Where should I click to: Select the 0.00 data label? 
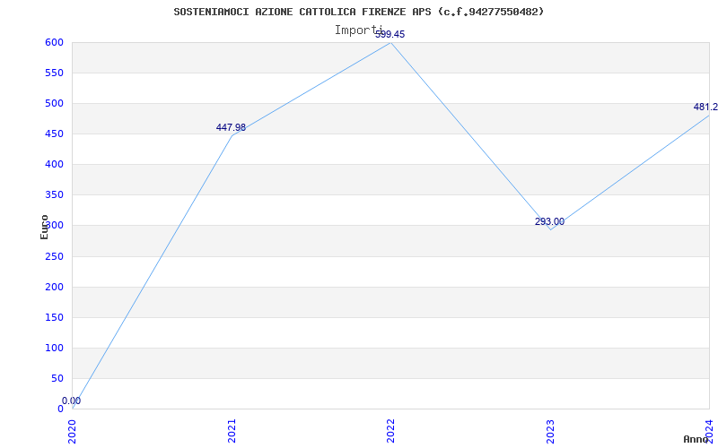point(72,401)
